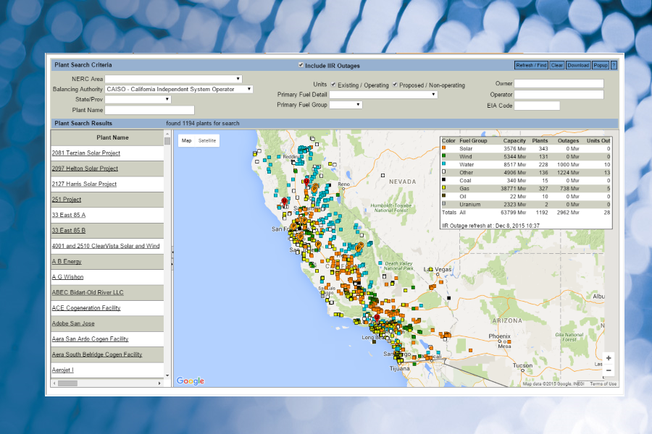Click the Water cyan legend swatch
The image size is (652, 434).
click(443, 163)
